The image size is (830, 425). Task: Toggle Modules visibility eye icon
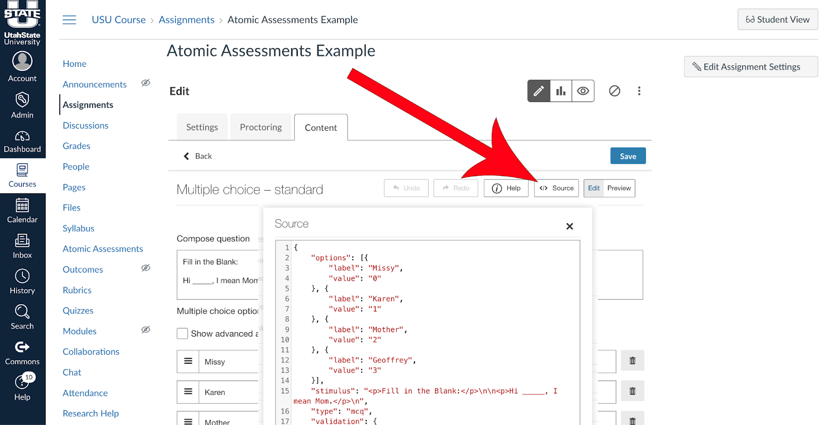point(146,330)
